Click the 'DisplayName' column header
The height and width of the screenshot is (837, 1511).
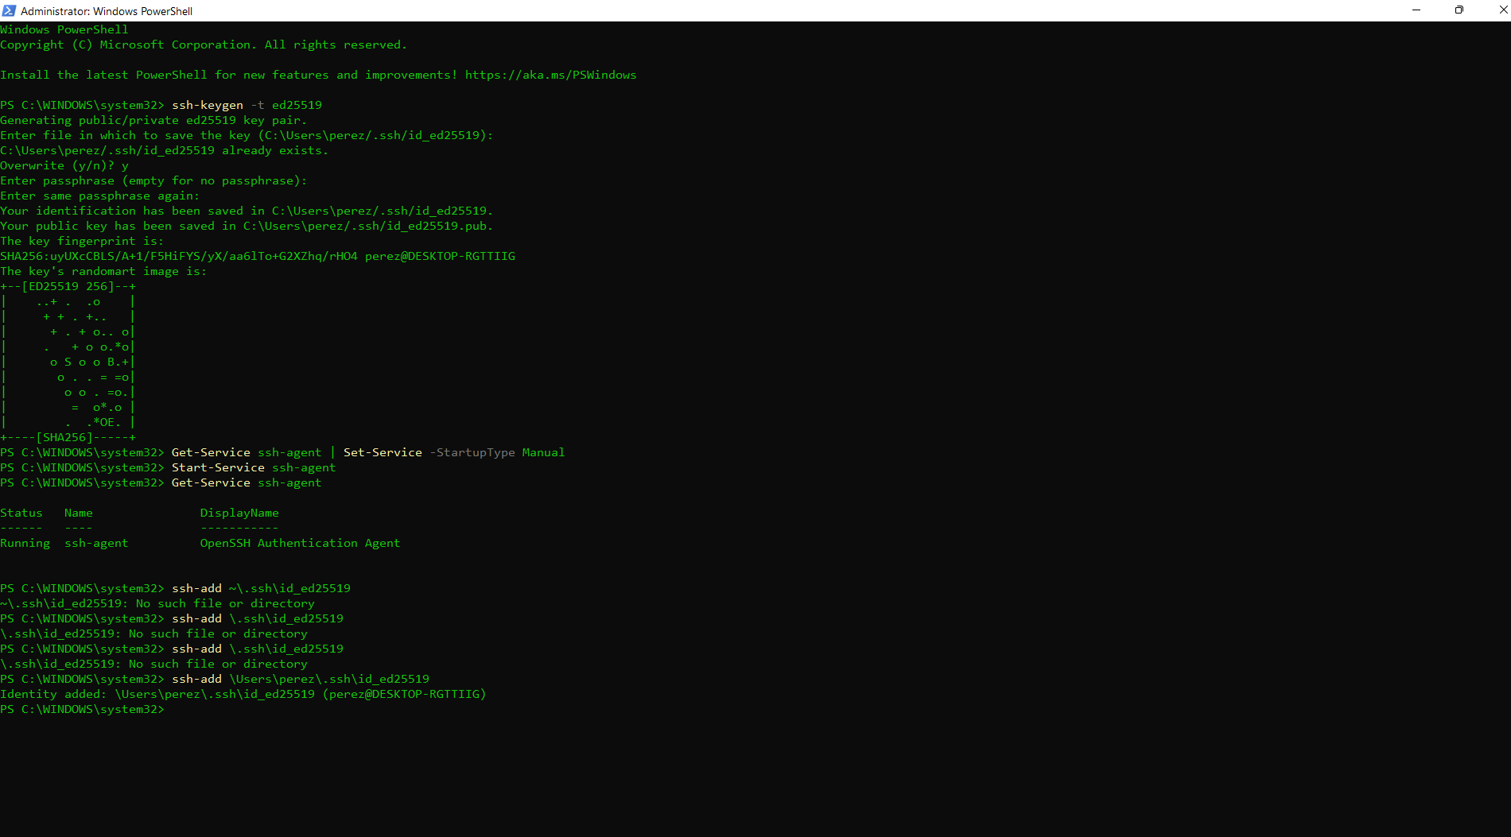coord(239,513)
